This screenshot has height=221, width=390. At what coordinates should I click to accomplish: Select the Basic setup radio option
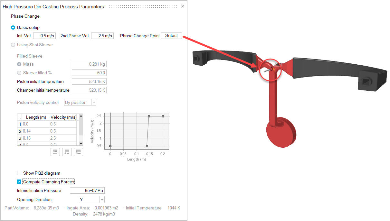(13, 28)
